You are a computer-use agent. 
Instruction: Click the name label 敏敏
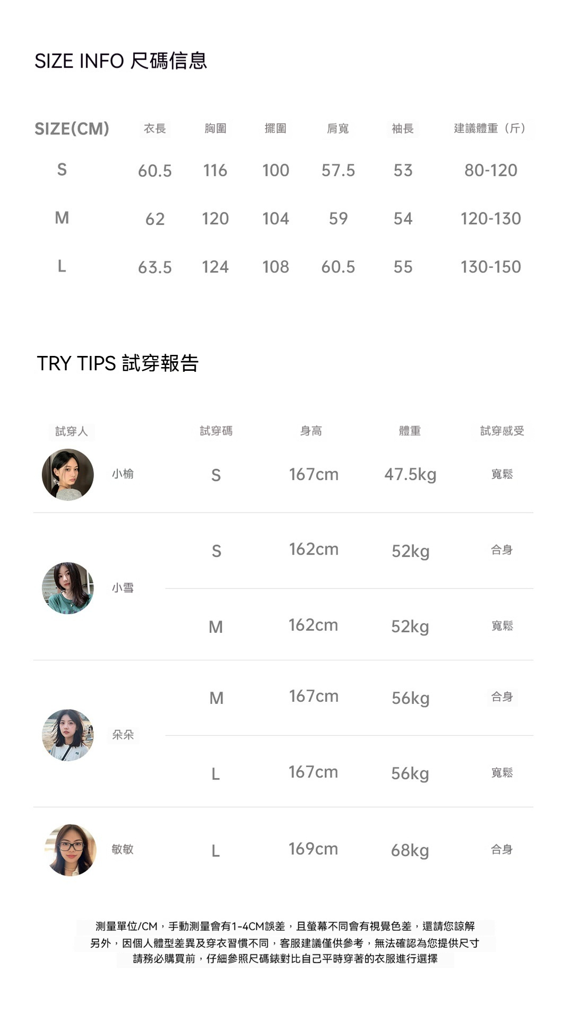click(123, 849)
